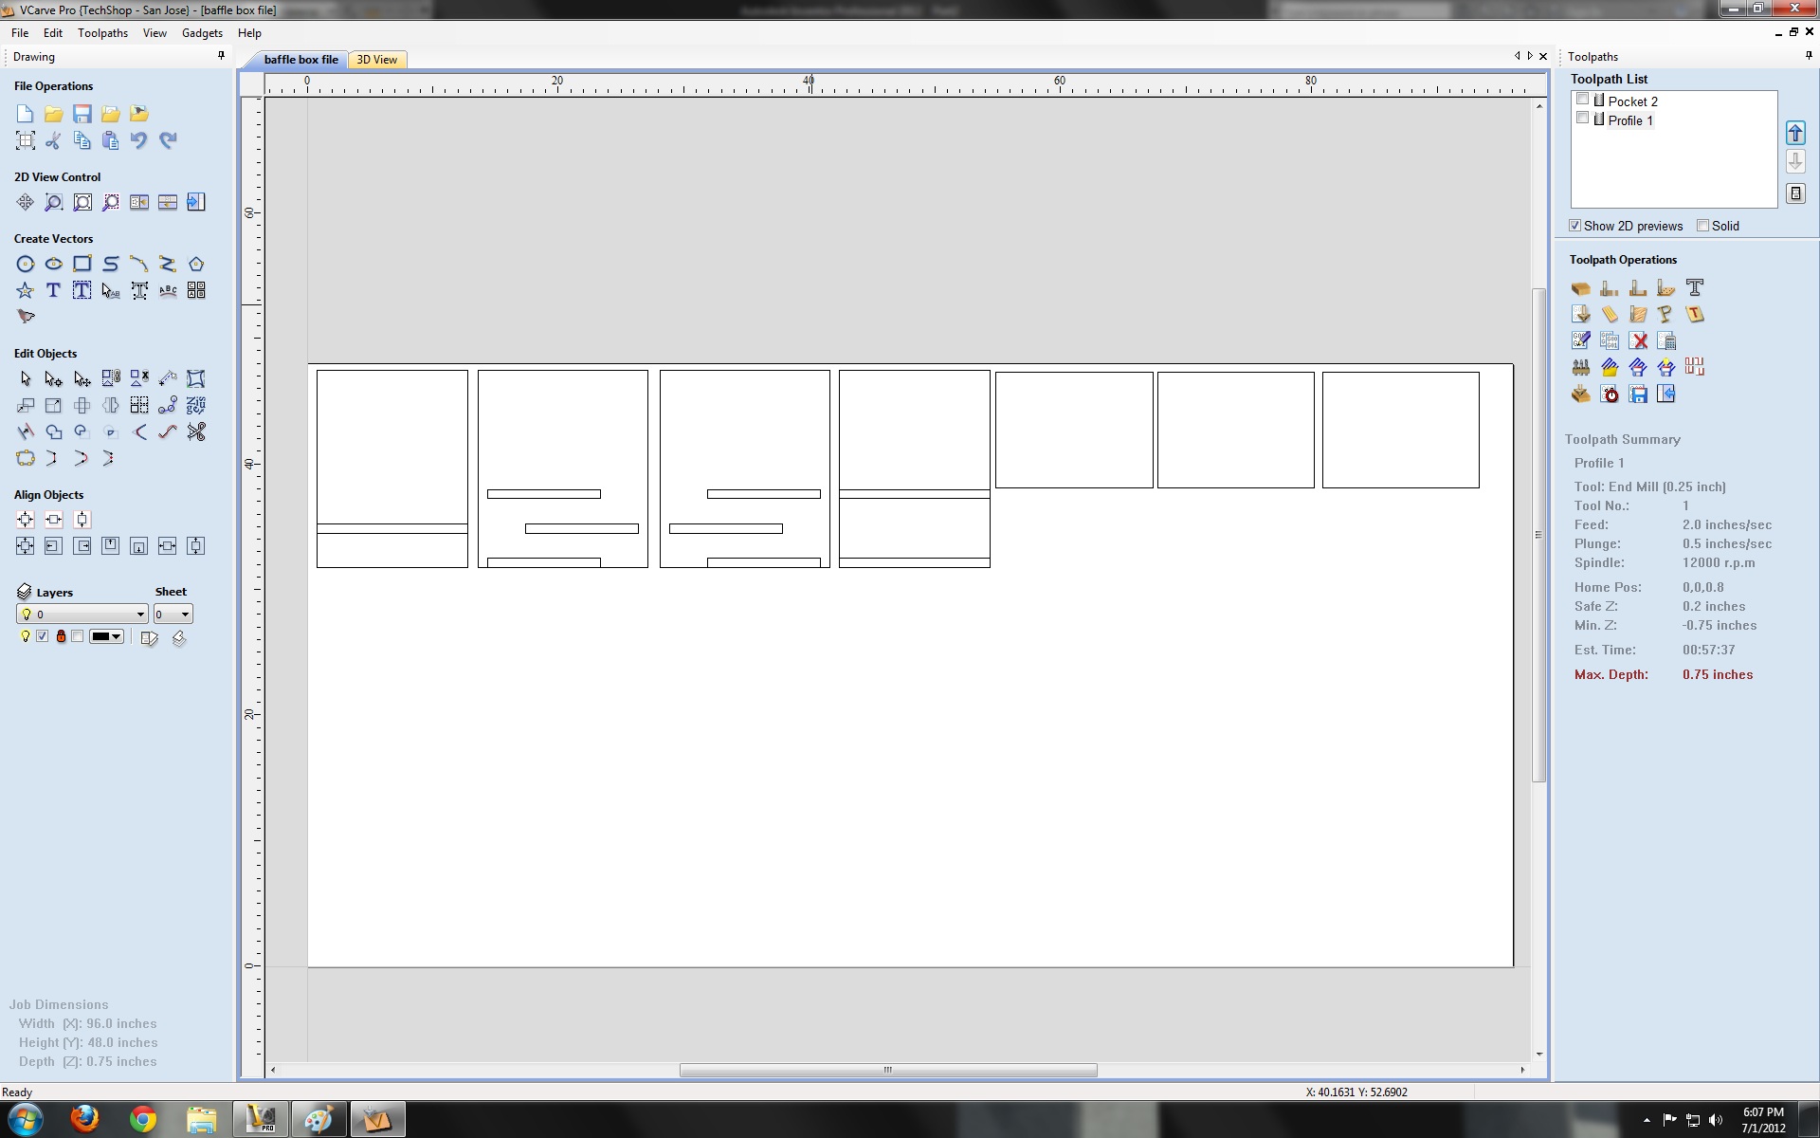Select the Draw Polygon tool
1820x1138 pixels.
pyautogui.click(x=196, y=264)
